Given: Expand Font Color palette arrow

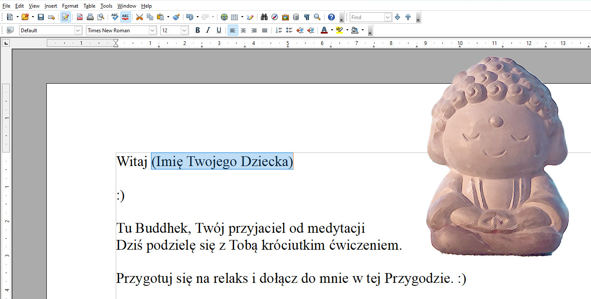Looking at the screenshot, I should pyautogui.click(x=332, y=30).
